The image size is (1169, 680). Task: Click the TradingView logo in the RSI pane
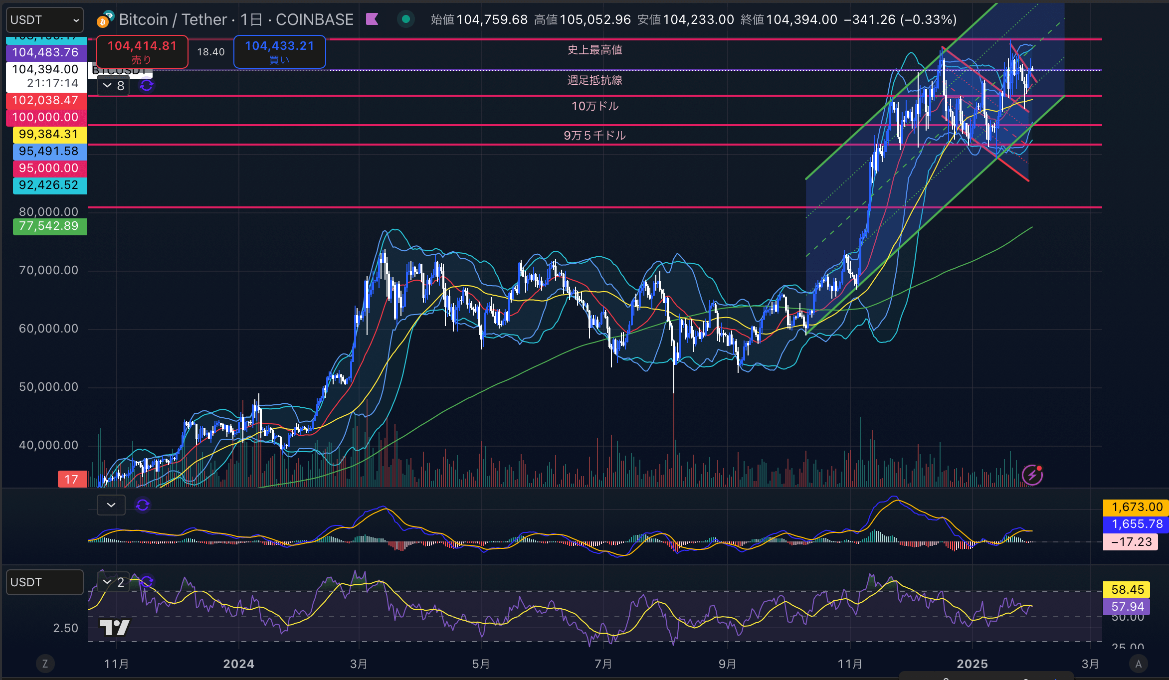point(115,627)
